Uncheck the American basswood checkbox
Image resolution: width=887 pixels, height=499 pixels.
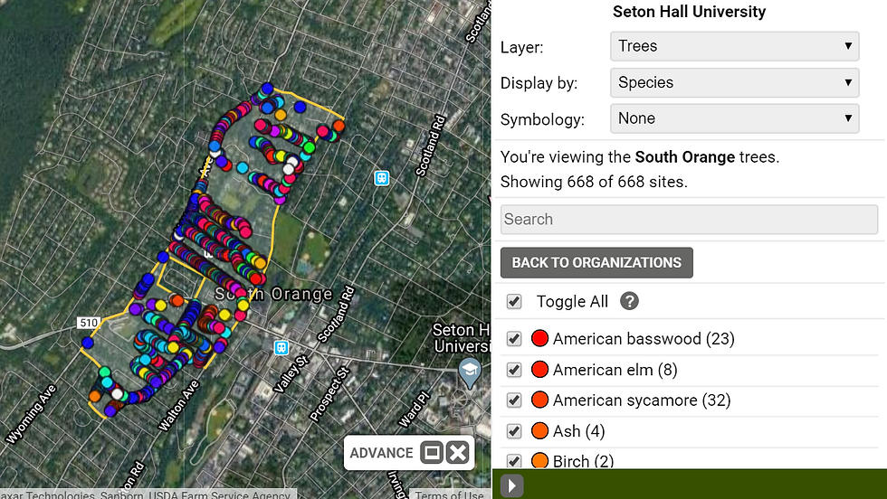click(514, 338)
